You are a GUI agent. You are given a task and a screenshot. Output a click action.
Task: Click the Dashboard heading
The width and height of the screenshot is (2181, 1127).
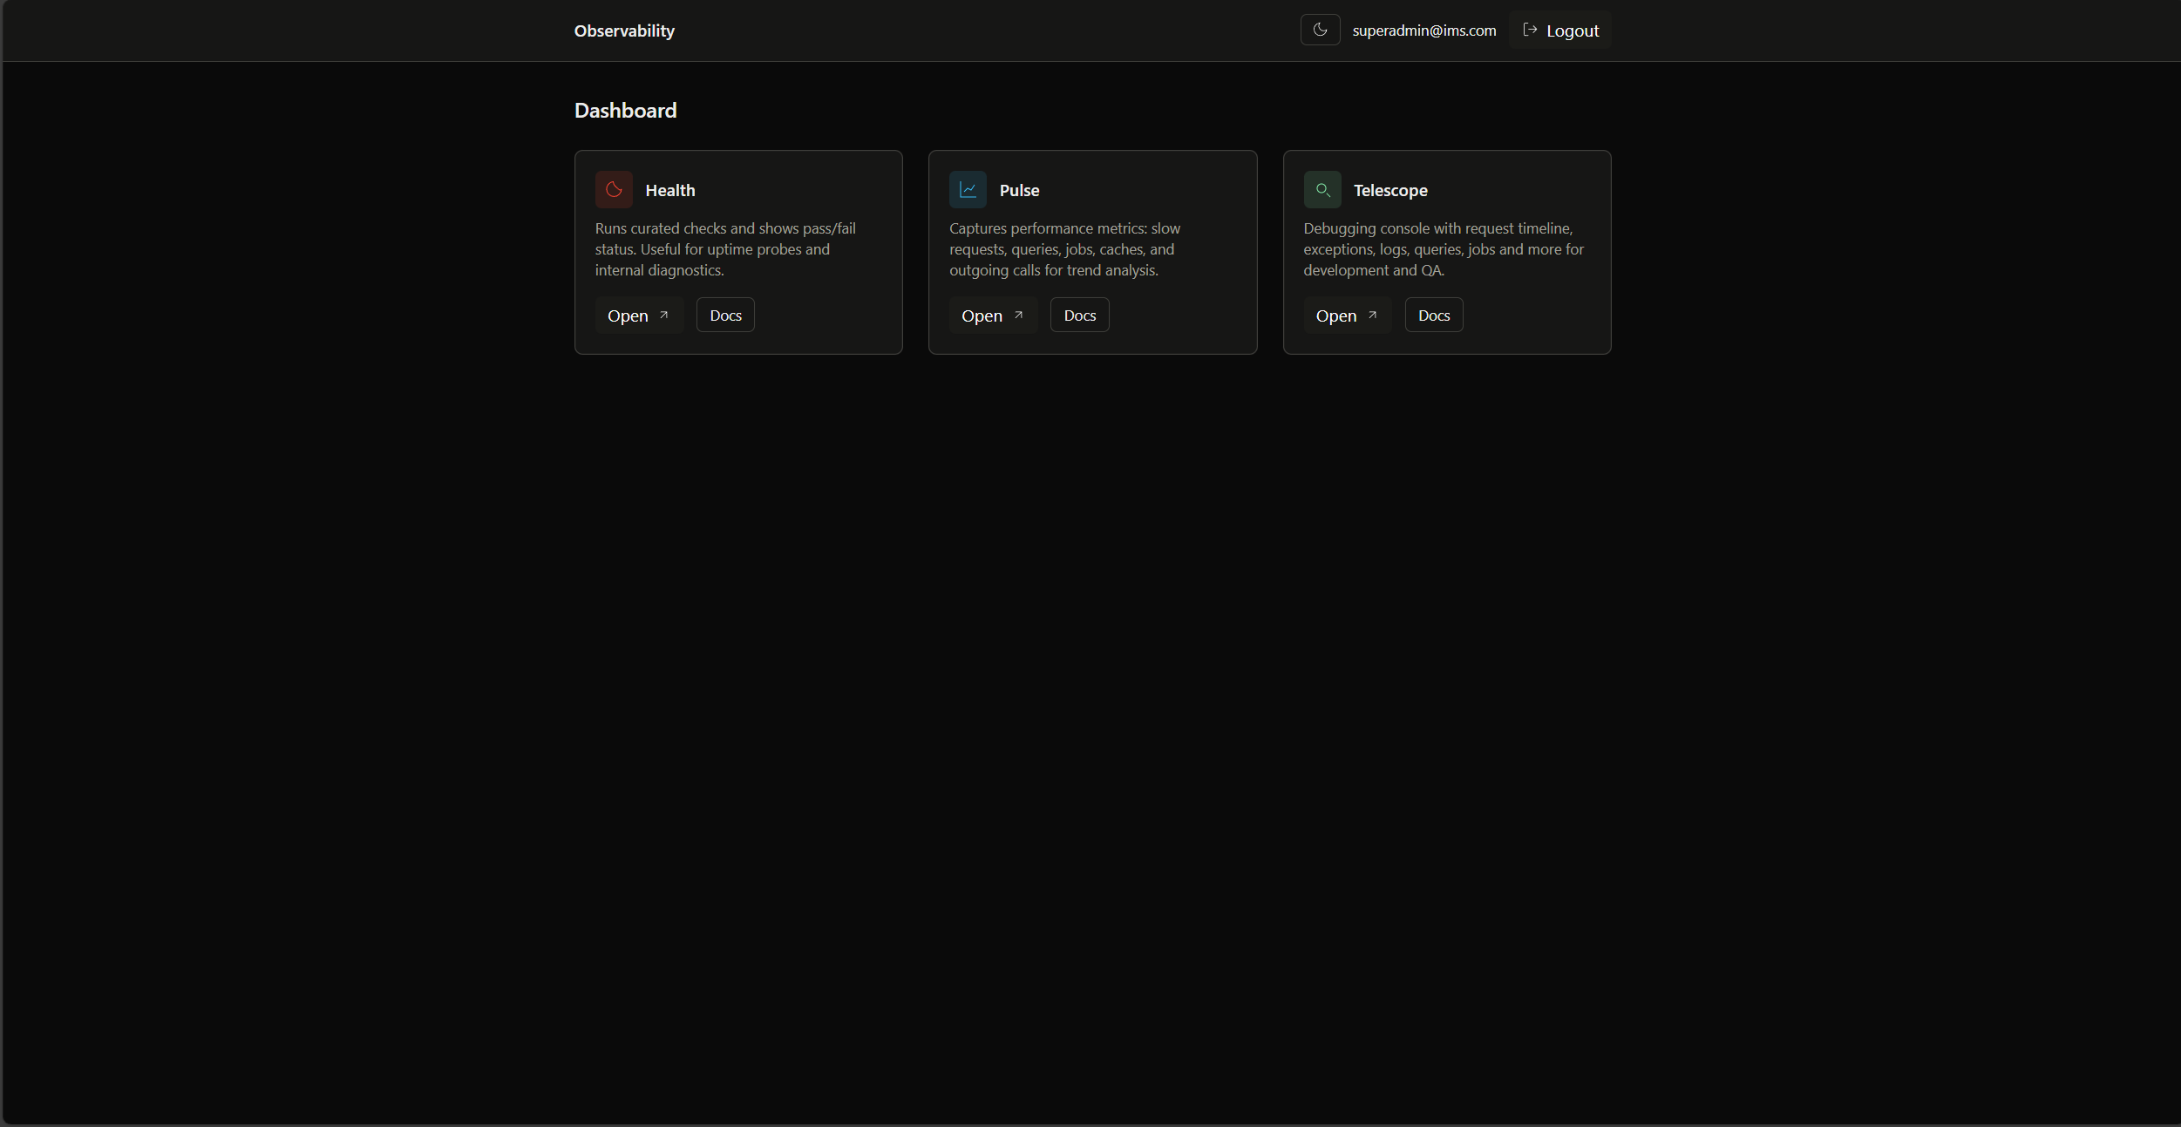coord(625,110)
